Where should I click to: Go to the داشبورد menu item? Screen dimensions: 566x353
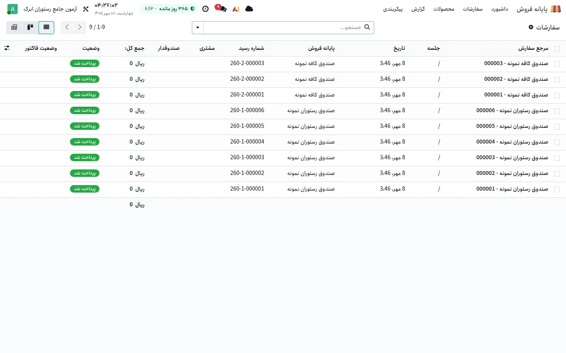point(500,9)
